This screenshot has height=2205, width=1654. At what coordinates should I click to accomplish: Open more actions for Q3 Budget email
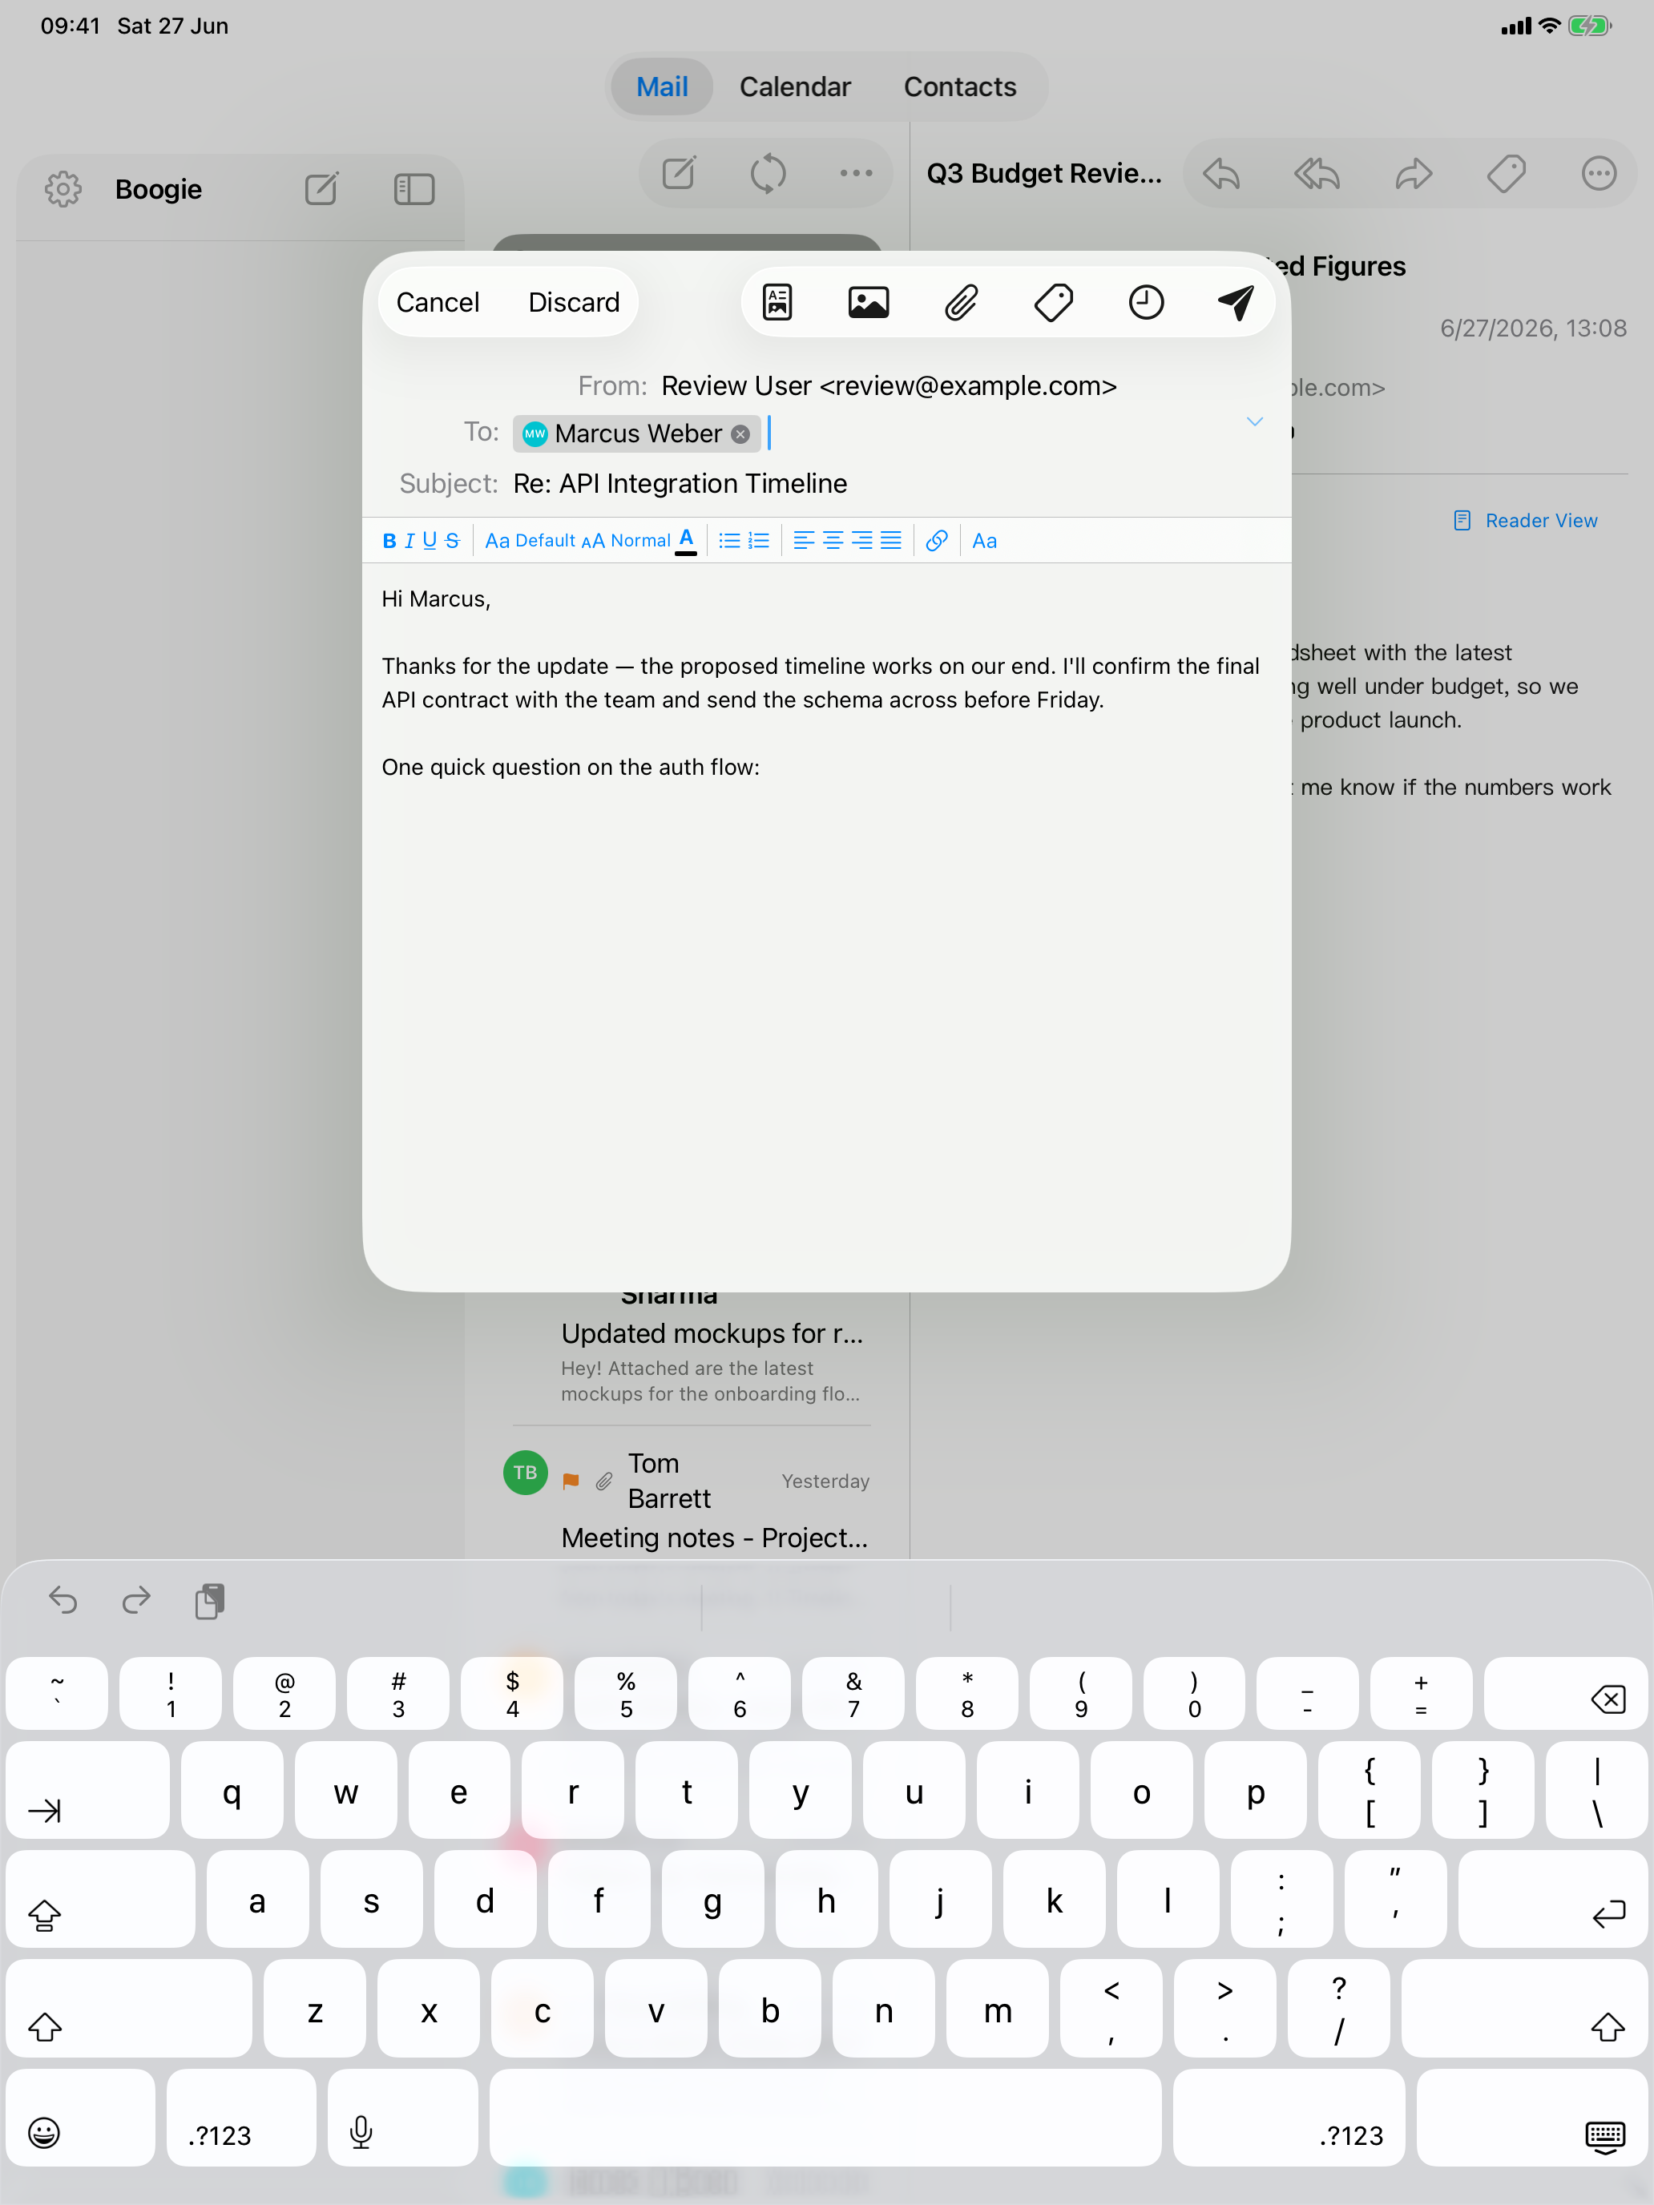(x=1600, y=173)
